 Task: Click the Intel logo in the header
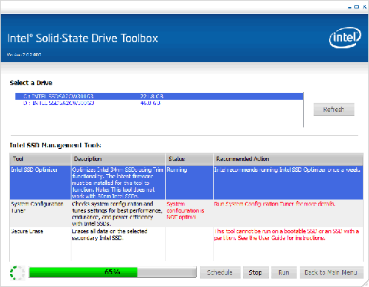tap(345, 38)
